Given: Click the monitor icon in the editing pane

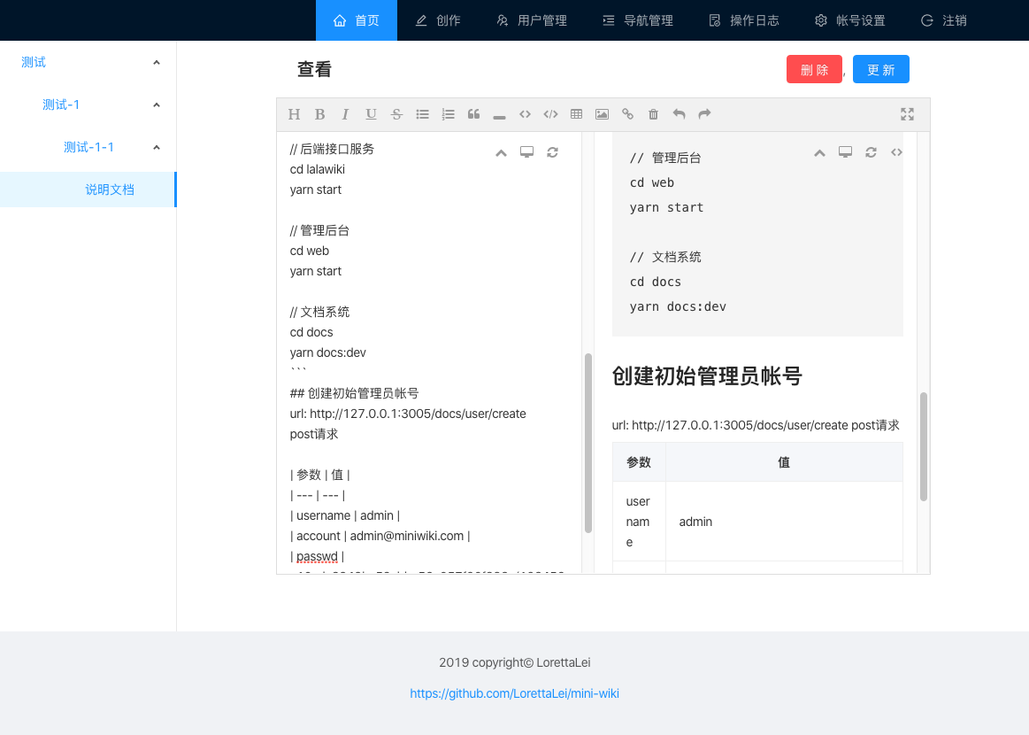Looking at the screenshot, I should (526, 152).
